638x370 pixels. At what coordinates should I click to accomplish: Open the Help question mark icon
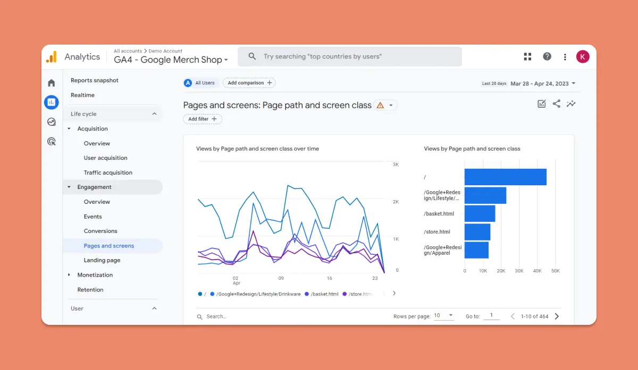coord(547,57)
